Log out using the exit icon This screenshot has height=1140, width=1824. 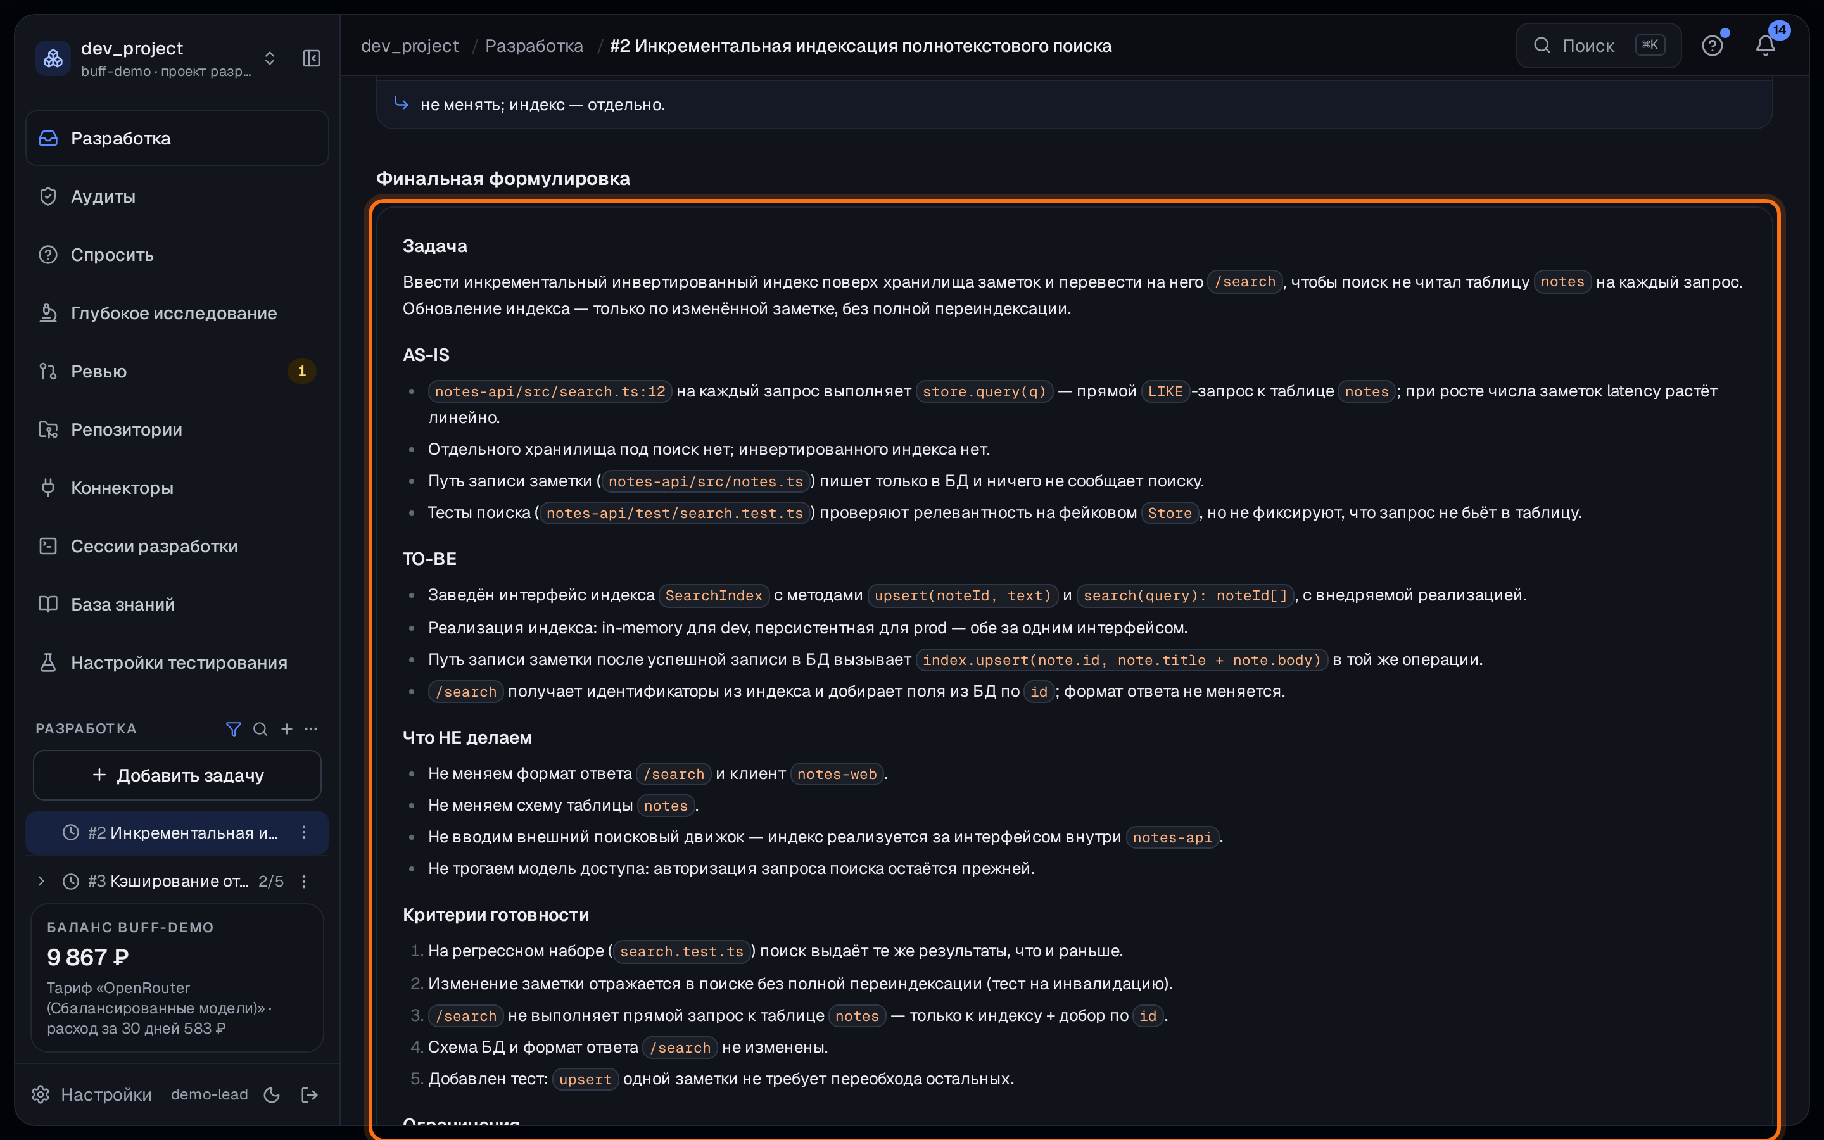coord(310,1095)
